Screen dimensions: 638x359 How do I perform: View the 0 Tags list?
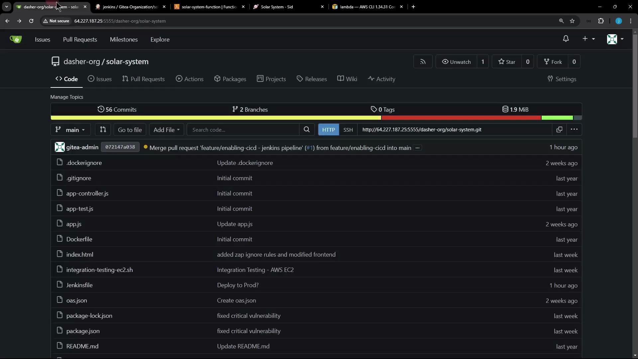pyautogui.click(x=382, y=109)
